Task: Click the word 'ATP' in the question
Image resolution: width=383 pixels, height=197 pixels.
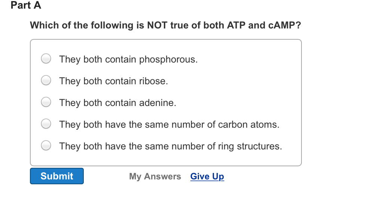Action: 236,25
